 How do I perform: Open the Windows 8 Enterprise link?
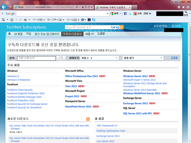19,80
